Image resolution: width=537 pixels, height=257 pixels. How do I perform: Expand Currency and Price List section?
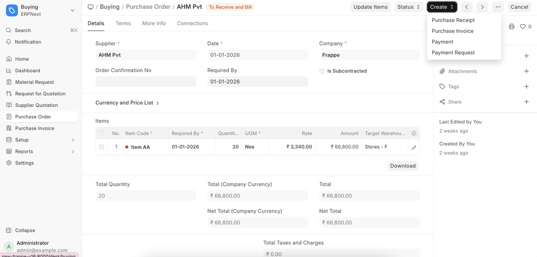click(127, 103)
